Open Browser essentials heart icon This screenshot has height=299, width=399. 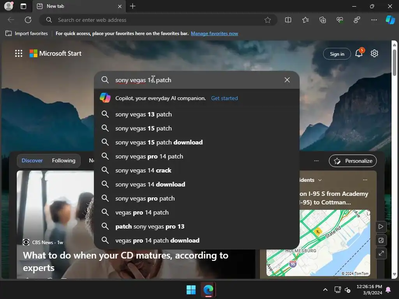[340, 20]
